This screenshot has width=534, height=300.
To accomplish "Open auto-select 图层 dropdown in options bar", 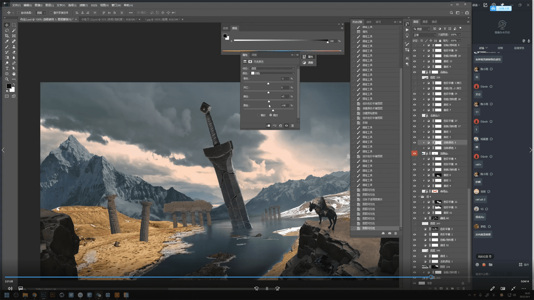I will [x=41, y=13].
